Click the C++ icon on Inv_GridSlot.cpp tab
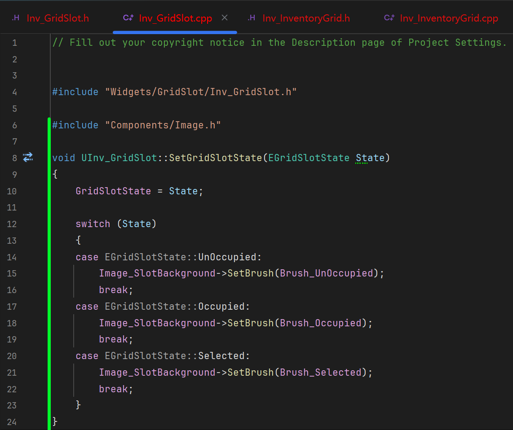The height and width of the screenshot is (430, 513). (x=128, y=18)
